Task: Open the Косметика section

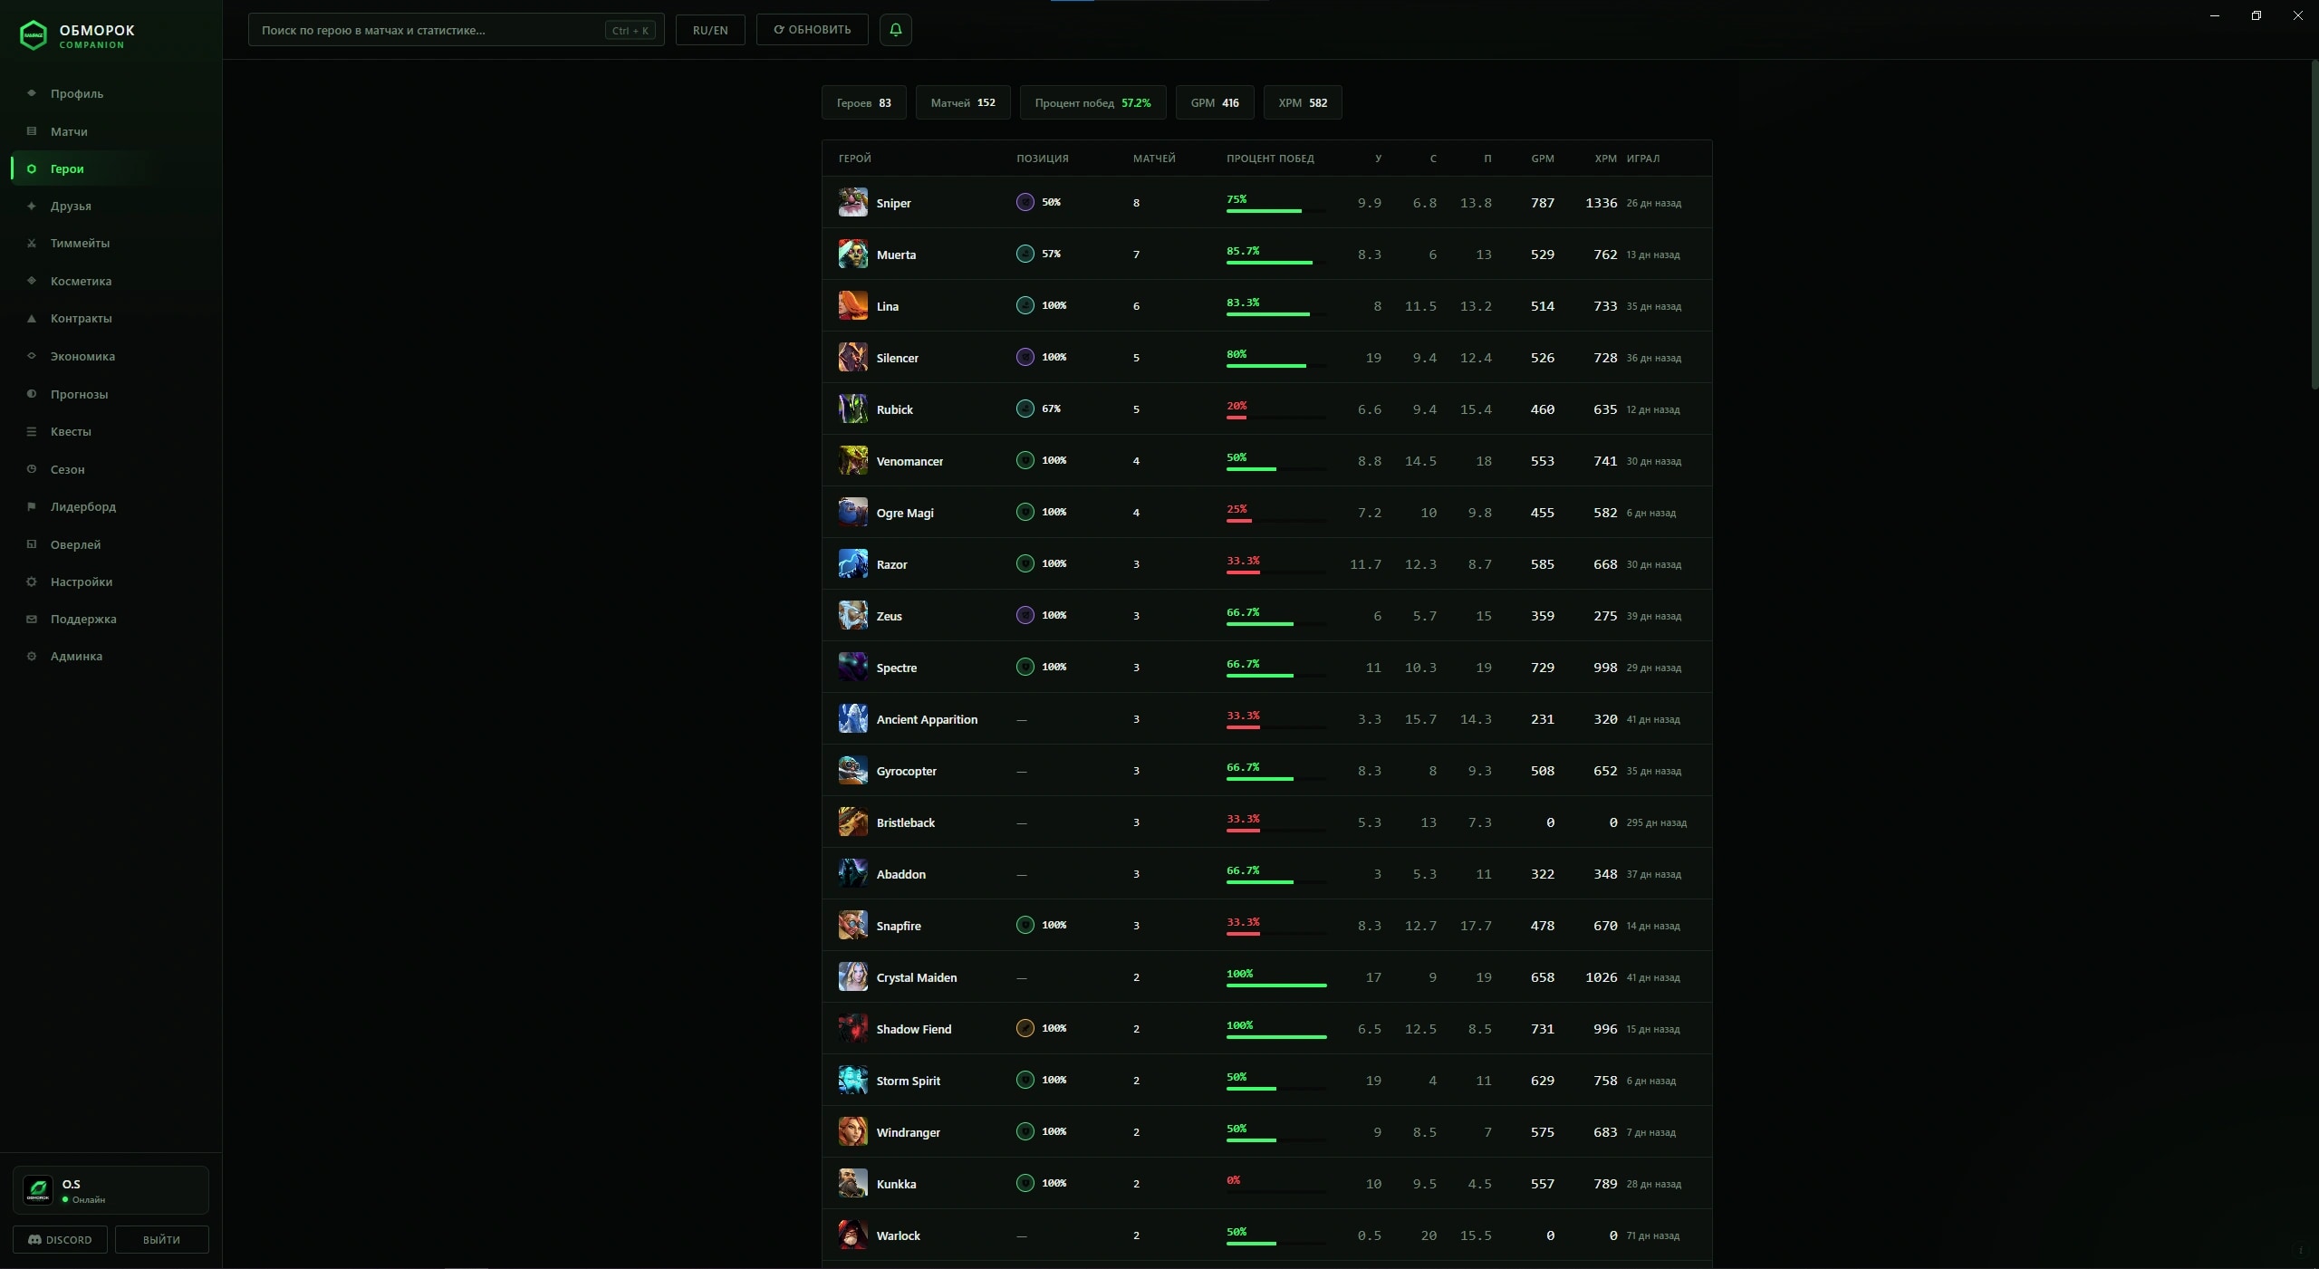Action: tap(111, 281)
